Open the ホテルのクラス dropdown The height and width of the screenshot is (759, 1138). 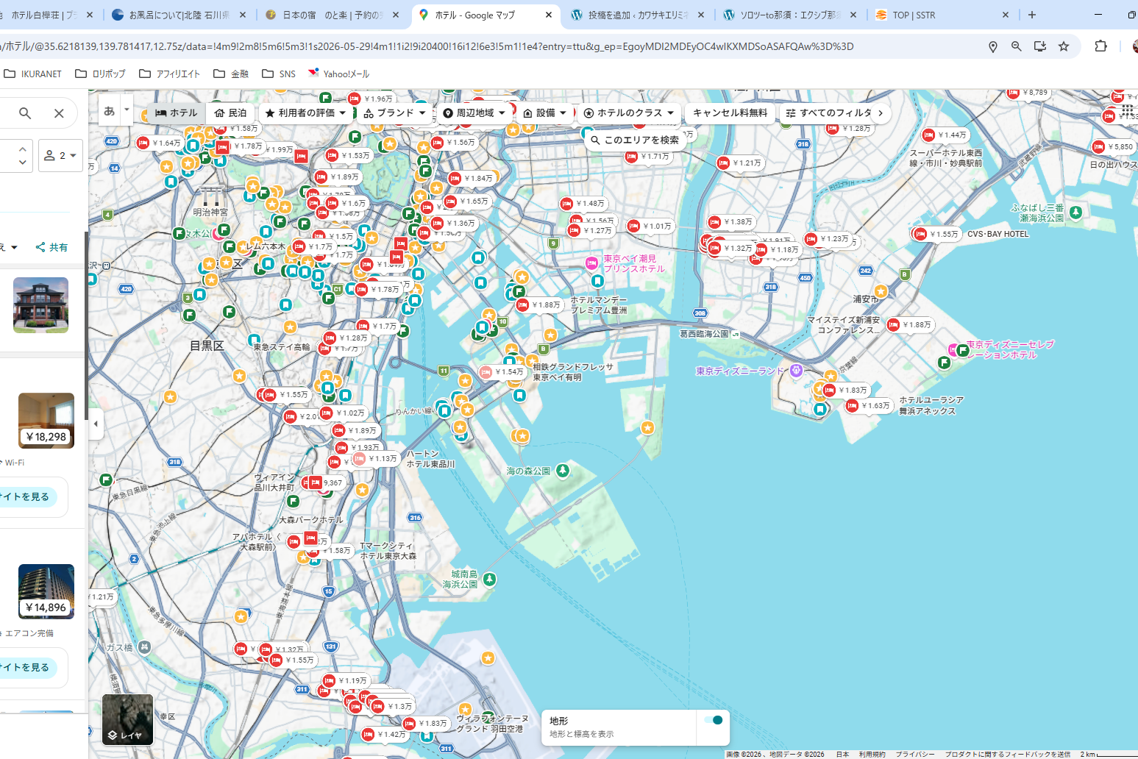coord(628,113)
